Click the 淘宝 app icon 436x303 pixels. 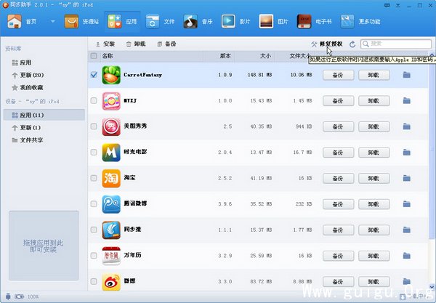pyautogui.click(x=111, y=179)
